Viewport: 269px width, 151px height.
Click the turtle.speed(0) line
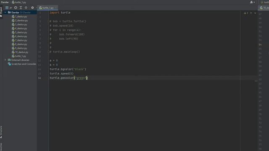[x=62, y=74]
